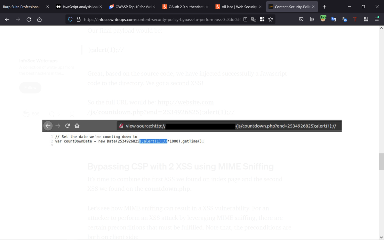
Task: Close the OWASP Top 10 tab
Action: click(154, 7)
